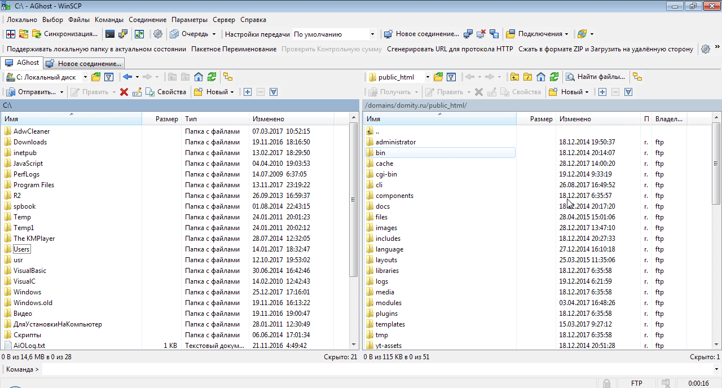Viewport: 722px width, 388px height.
Task: Disconnect session with red X monitor icon
Action: pos(481,34)
